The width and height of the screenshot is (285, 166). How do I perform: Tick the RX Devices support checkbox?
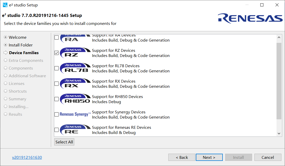[x=57, y=84]
